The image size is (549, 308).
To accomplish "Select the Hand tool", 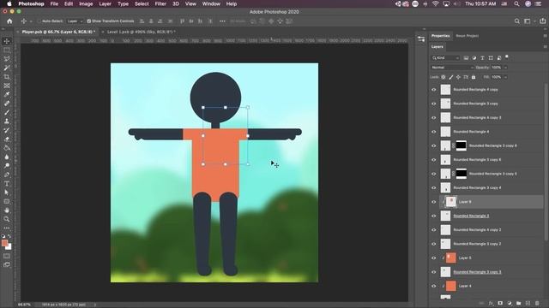I will click(7, 210).
